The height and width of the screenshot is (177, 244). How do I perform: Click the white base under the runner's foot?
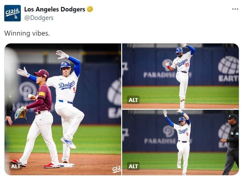pyautogui.click(x=66, y=165)
